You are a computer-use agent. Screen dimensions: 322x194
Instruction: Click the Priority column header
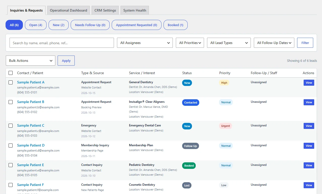[x=225, y=73]
